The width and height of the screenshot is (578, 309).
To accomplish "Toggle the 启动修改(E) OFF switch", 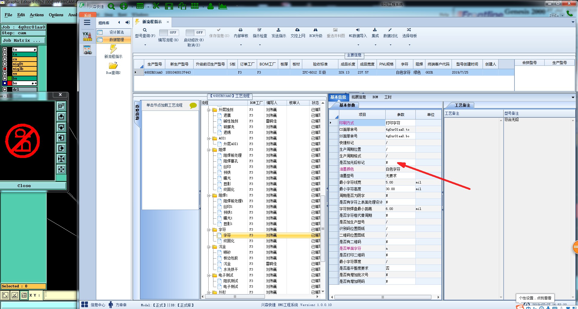I will [195, 32].
